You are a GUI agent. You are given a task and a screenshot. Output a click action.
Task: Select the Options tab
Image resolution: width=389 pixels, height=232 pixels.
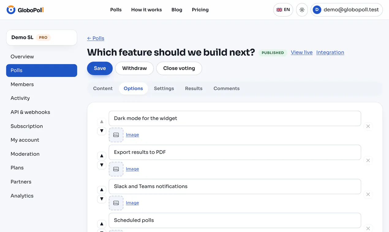(133, 89)
